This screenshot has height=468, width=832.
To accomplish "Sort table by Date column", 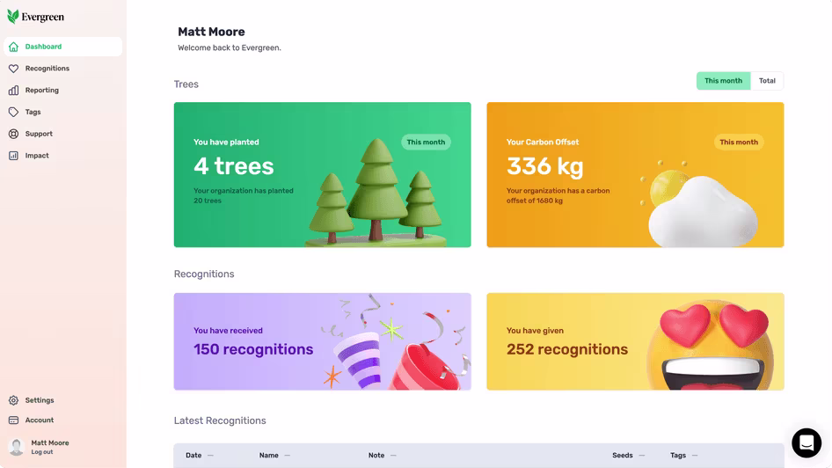I will [199, 456].
